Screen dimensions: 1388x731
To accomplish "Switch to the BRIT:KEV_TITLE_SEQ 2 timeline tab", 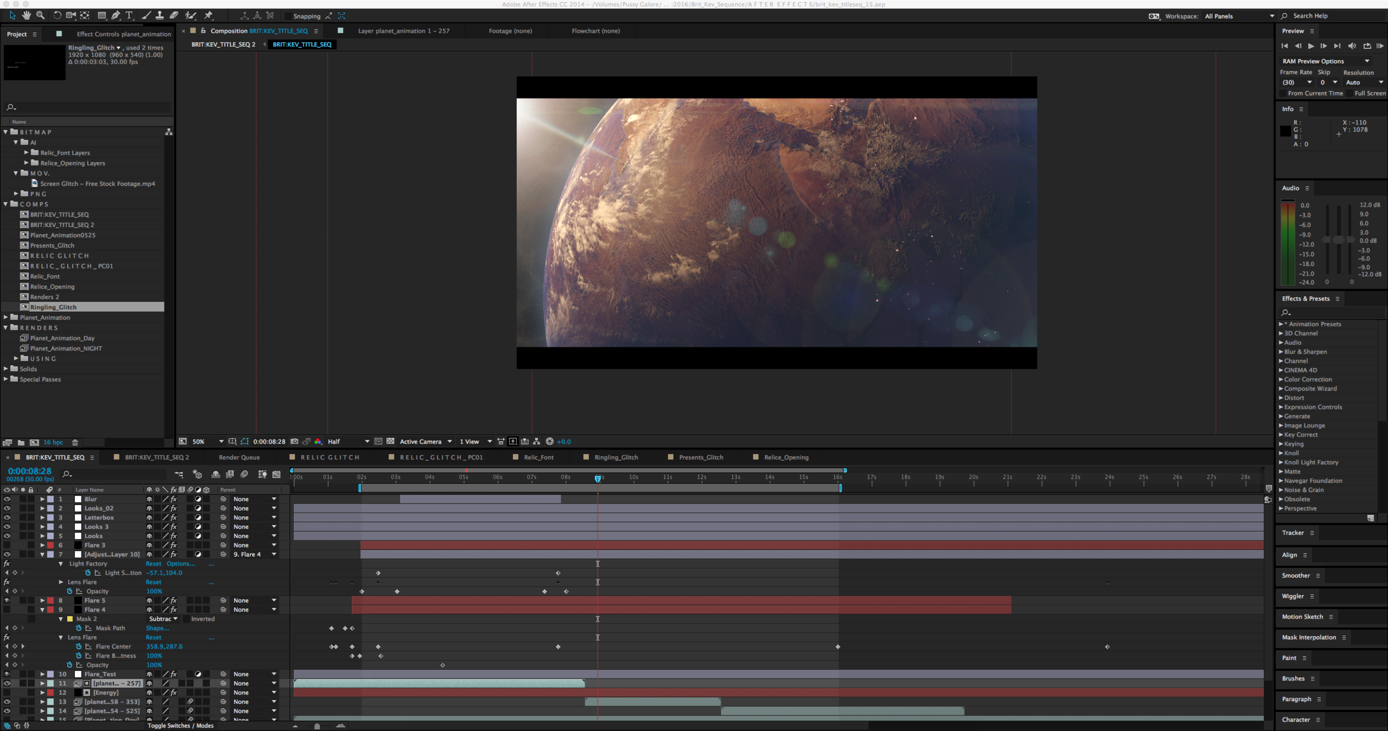I will click(x=157, y=458).
